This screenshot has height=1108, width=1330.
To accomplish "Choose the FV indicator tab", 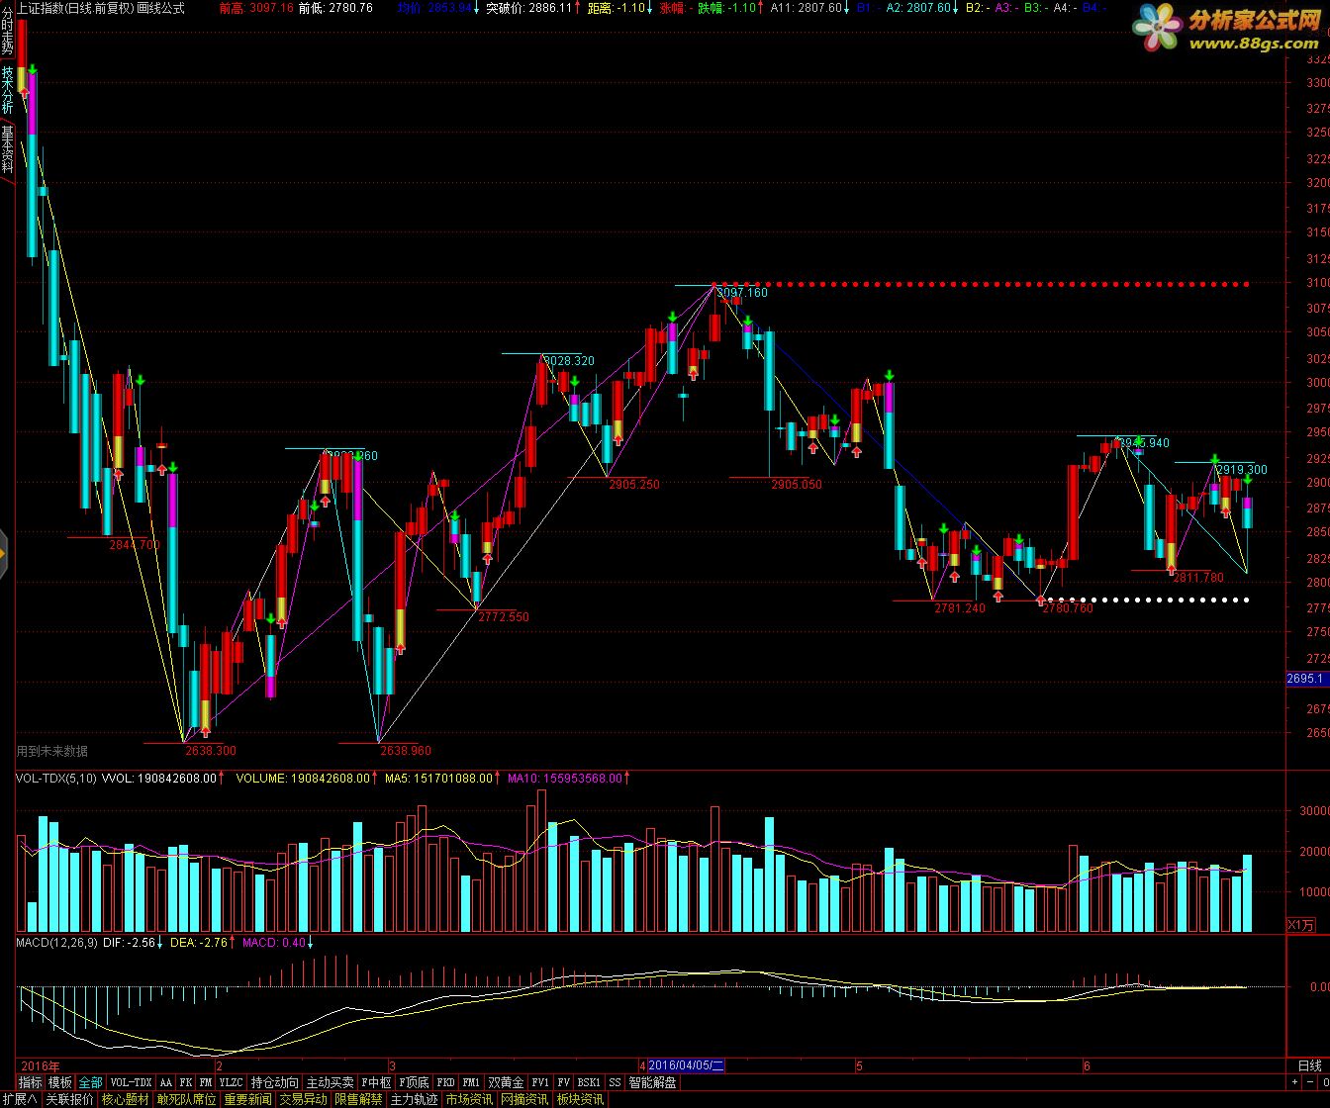I will click(563, 1083).
